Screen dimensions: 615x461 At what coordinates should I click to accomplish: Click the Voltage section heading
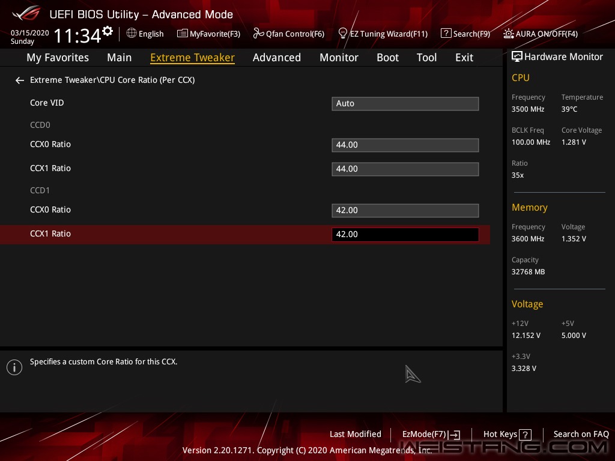[527, 304]
